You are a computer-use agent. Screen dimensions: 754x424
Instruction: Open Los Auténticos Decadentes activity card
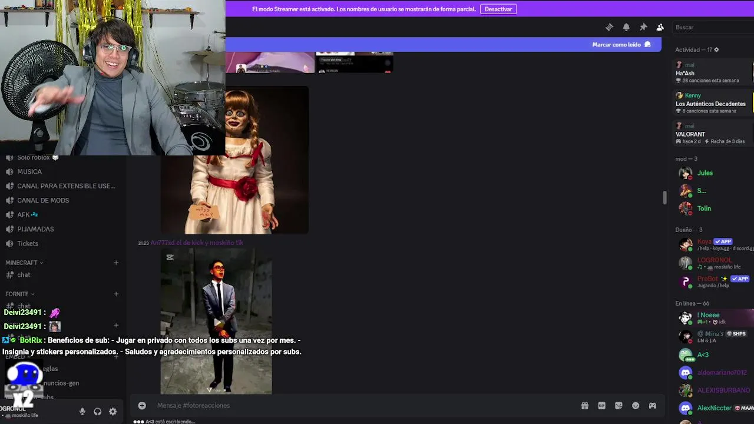click(x=713, y=103)
